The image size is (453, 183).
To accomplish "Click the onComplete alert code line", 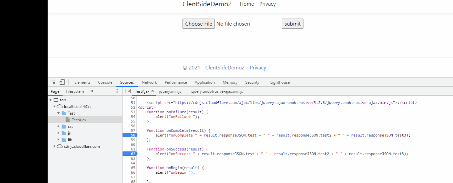I will pos(283,135).
